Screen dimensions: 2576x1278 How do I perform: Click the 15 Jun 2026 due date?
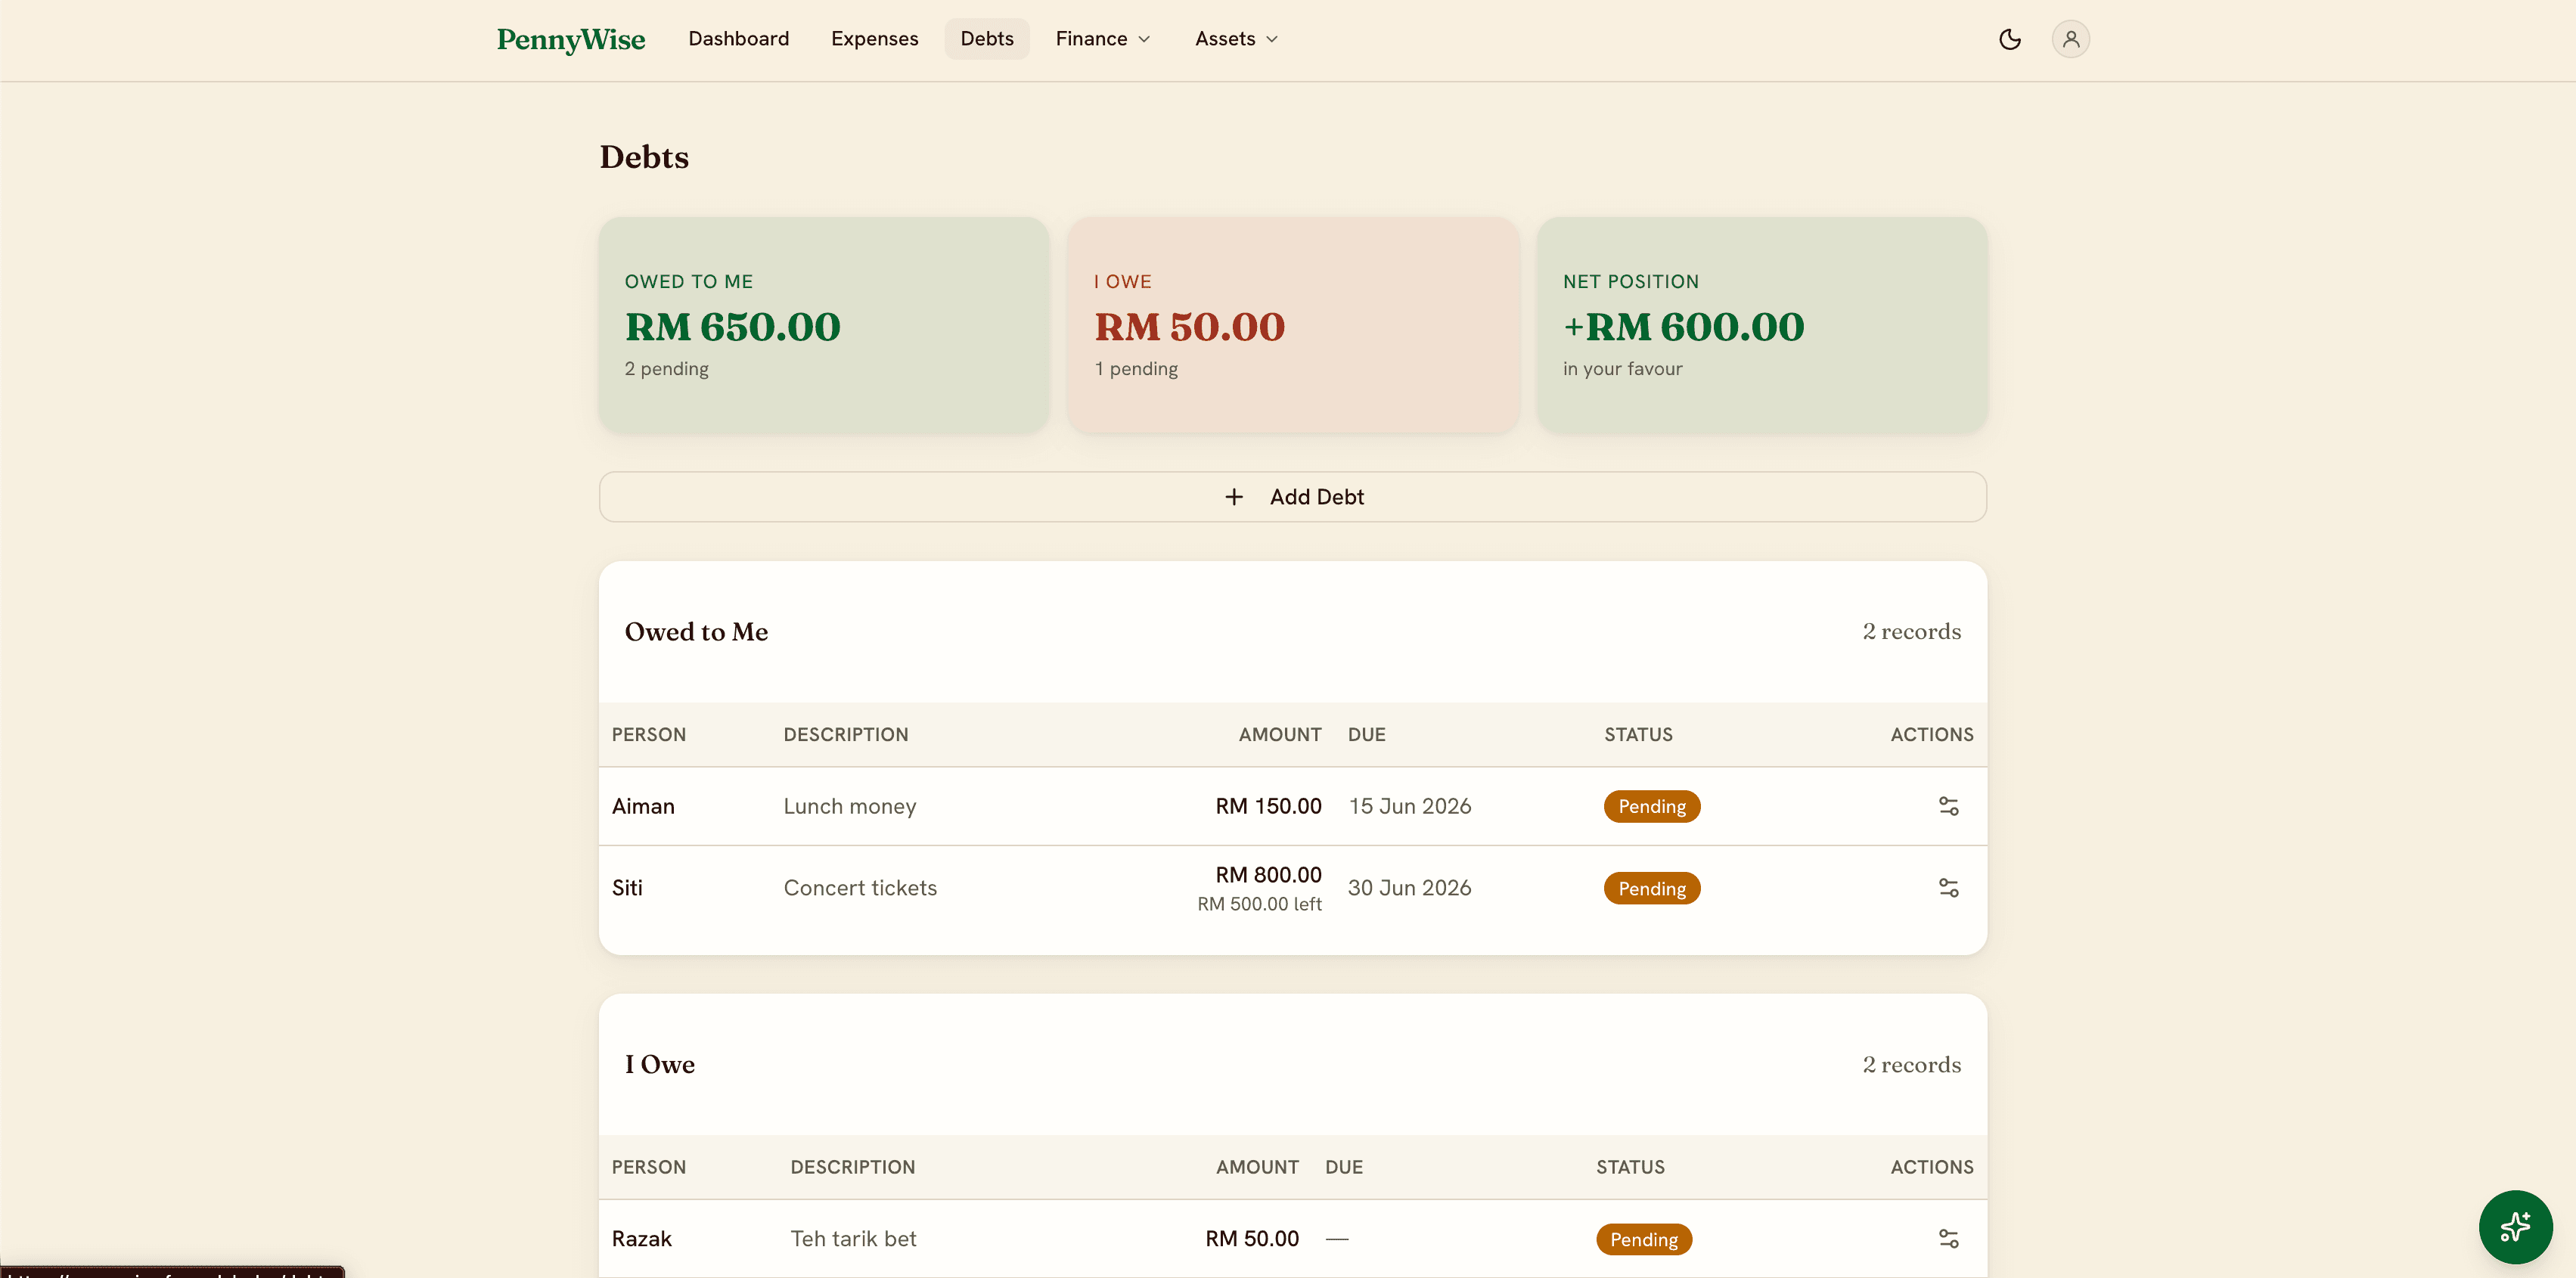tap(1409, 806)
